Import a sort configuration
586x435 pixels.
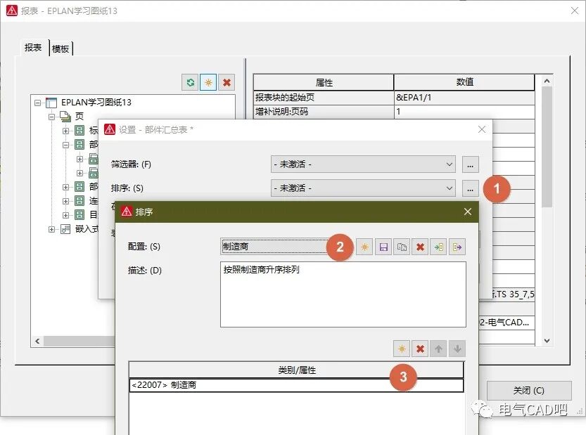pos(438,247)
